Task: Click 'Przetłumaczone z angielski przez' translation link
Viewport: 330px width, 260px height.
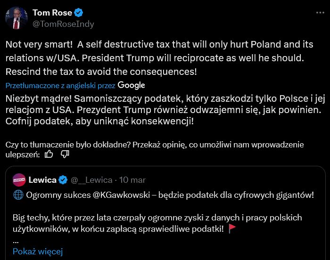Action: 60,86
